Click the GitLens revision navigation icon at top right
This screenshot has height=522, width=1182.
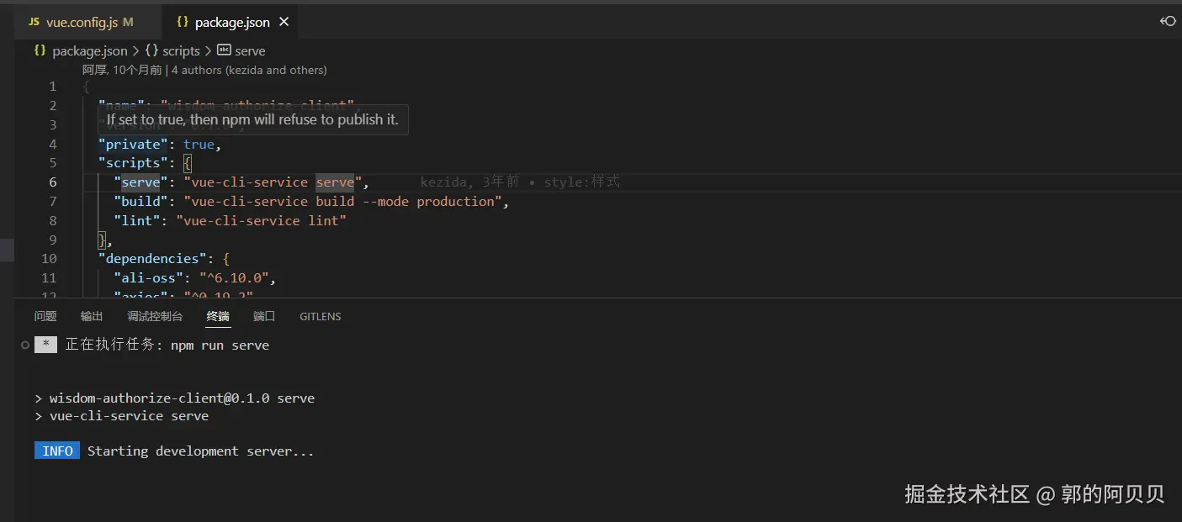[x=1168, y=21]
